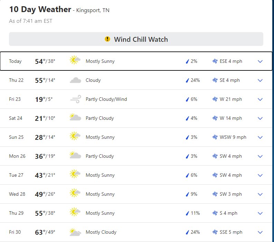Click the Mostly Cloudy icon for Fri 30
Viewport: 274px width, 242px height.
(x=75, y=232)
